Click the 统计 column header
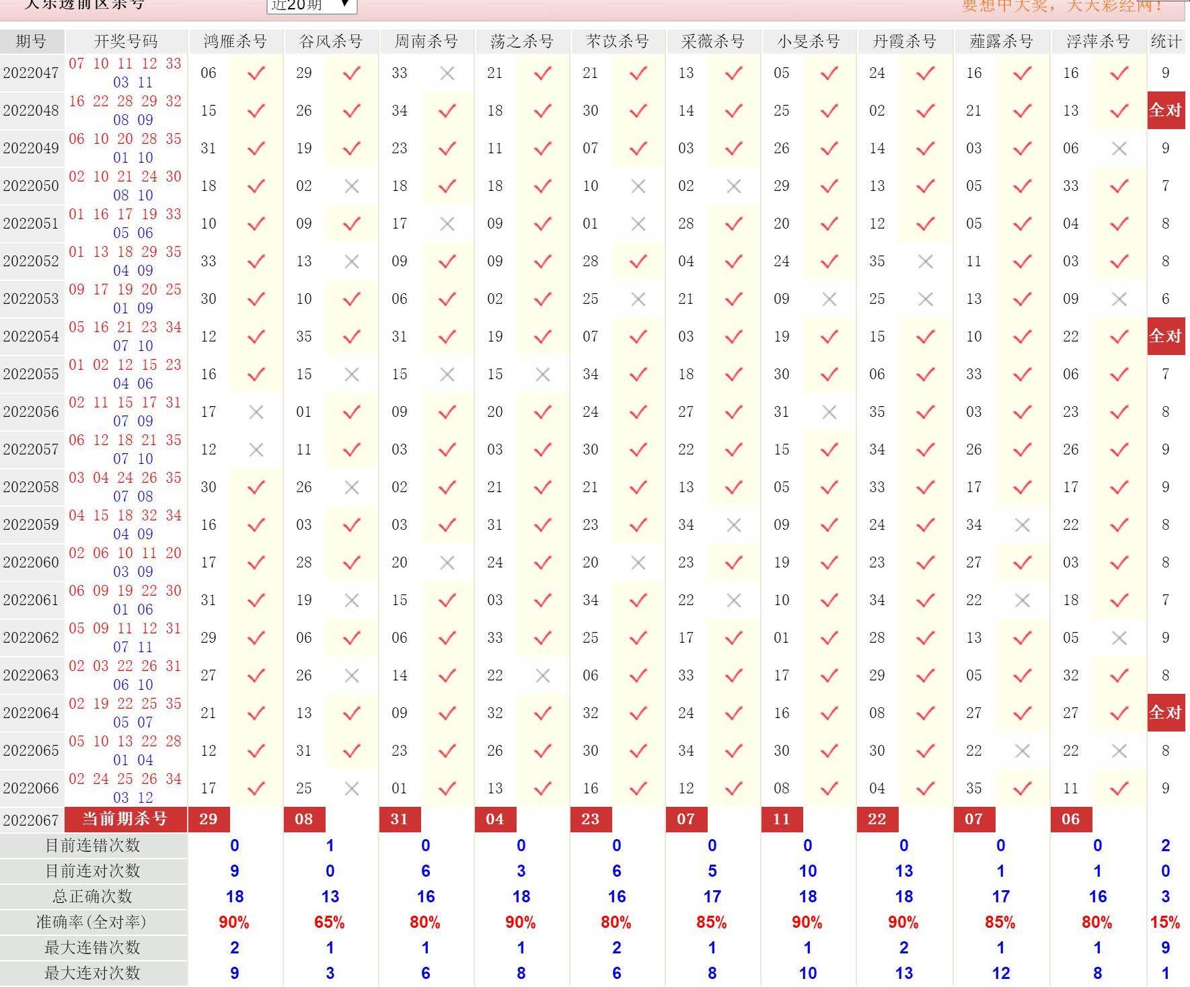1190x987 pixels. (x=1166, y=42)
